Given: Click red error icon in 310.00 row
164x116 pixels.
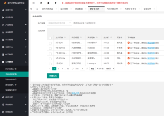Looking at the screenshot, I should point(129,43).
